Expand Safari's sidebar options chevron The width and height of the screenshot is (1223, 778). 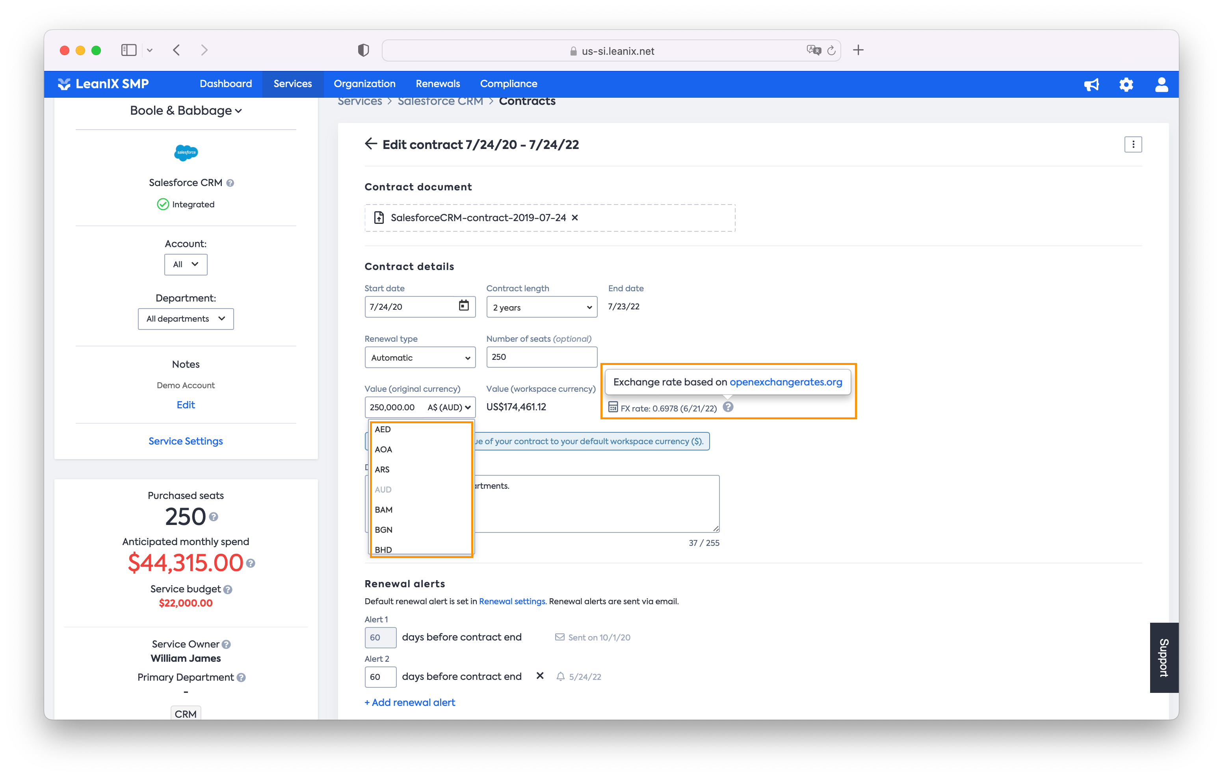pyautogui.click(x=150, y=50)
